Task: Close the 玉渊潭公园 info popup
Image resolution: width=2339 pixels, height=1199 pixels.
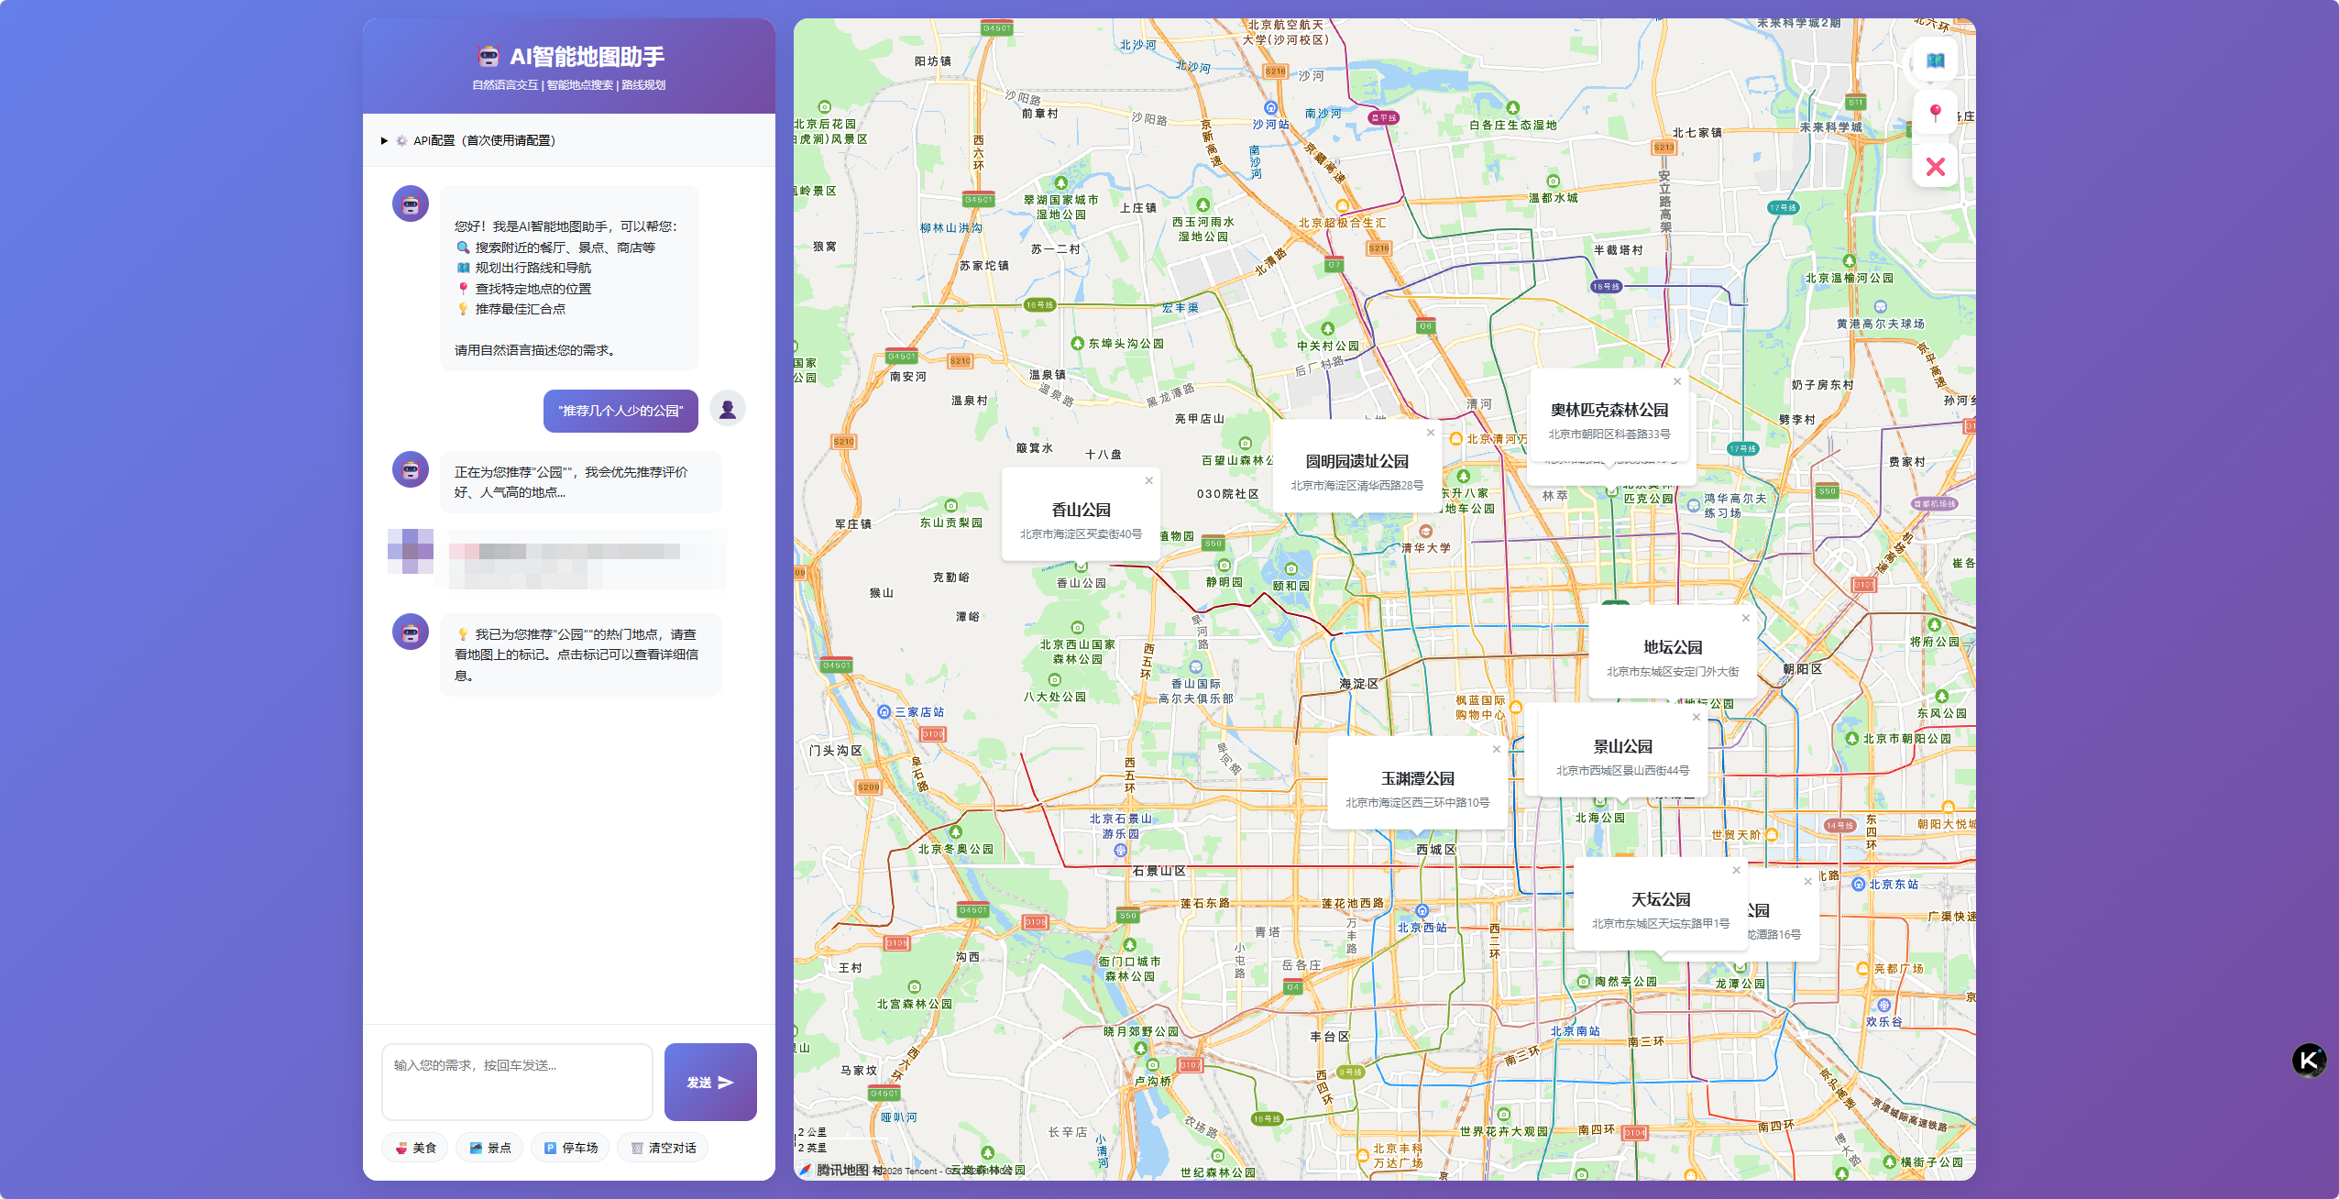Action: tap(1496, 749)
